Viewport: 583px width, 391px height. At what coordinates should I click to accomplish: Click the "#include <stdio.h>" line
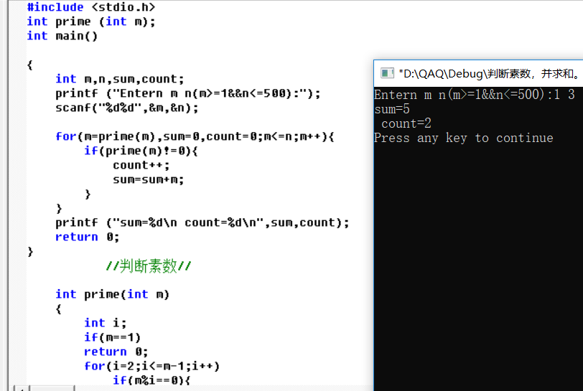click(x=91, y=7)
